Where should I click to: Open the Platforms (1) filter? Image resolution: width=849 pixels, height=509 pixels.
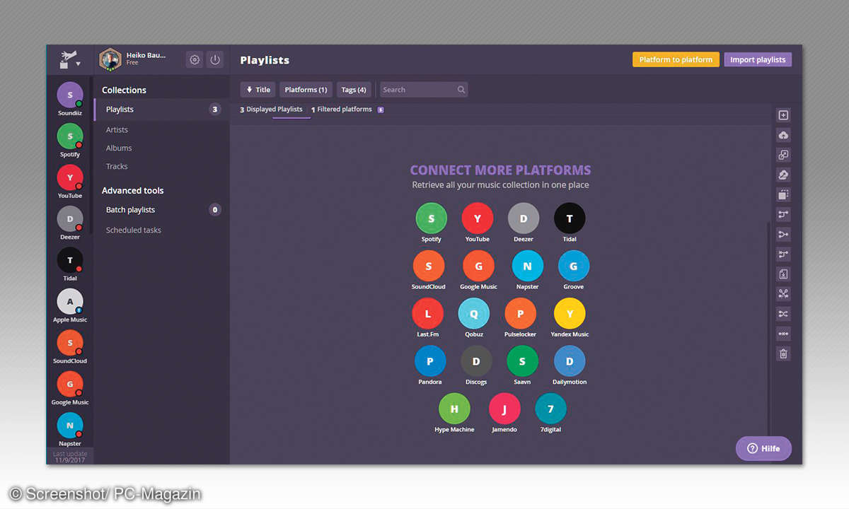coord(306,90)
